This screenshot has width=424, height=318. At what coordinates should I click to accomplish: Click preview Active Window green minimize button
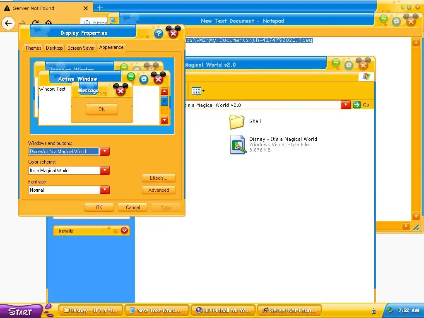click(x=131, y=77)
